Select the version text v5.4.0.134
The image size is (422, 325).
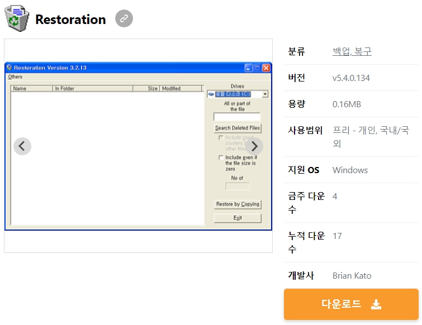tap(351, 78)
